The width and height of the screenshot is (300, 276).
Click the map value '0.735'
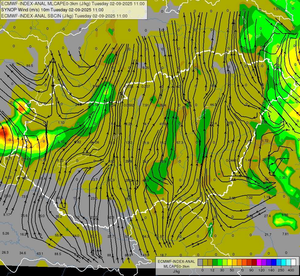pos(129,86)
